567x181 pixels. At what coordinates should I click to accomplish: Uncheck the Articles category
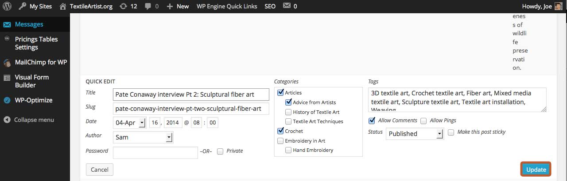pyautogui.click(x=280, y=93)
